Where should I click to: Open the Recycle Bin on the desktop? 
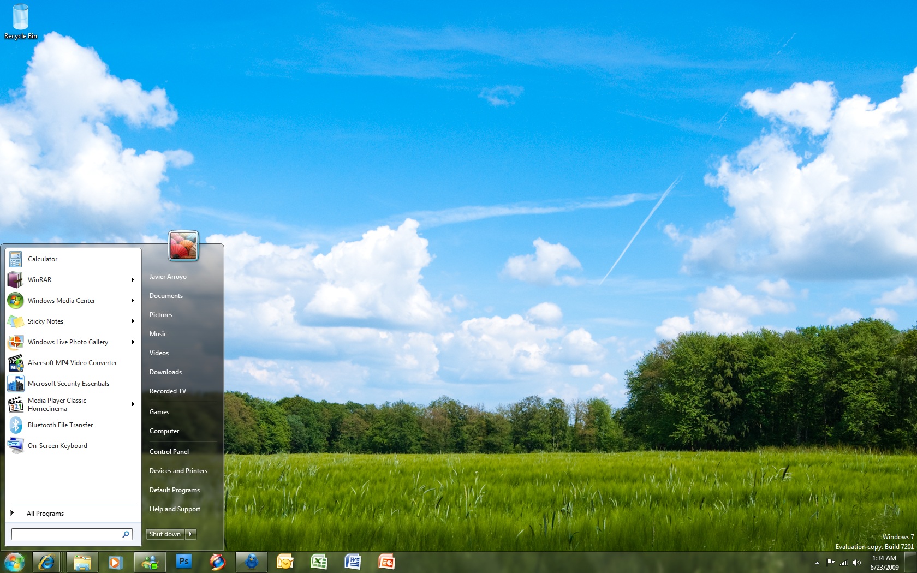point(20,22)
